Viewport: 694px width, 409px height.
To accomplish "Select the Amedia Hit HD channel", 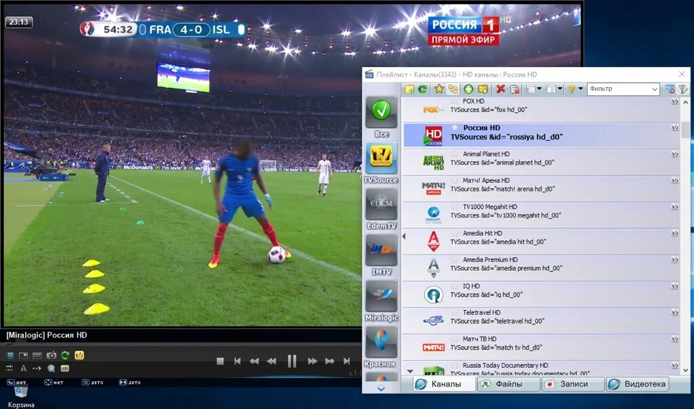I will click(541, 242).
